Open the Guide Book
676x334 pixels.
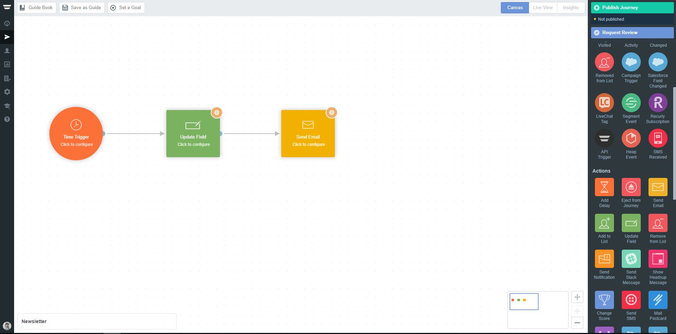(x=37, y=8)
